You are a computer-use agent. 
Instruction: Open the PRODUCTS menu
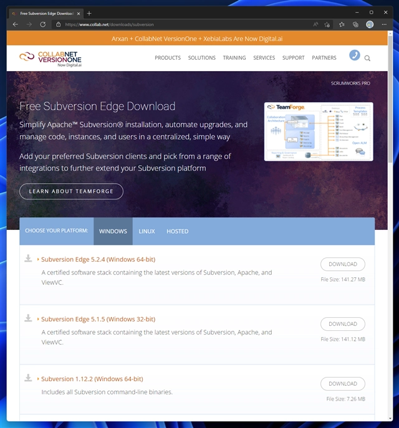168,58
